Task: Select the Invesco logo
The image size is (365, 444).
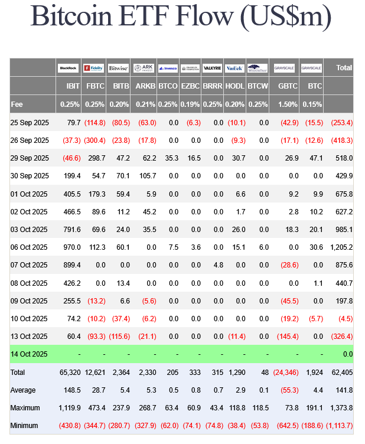Action: 168,68
